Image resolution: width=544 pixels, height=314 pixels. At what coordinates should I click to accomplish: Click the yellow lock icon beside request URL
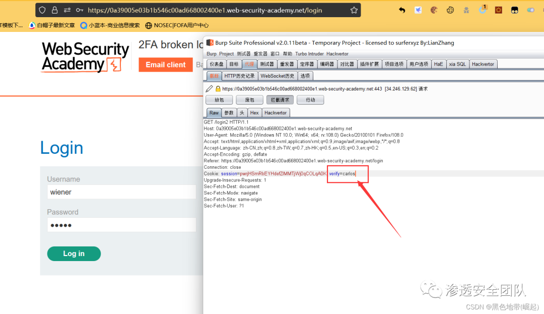click(x=218, y=89)
